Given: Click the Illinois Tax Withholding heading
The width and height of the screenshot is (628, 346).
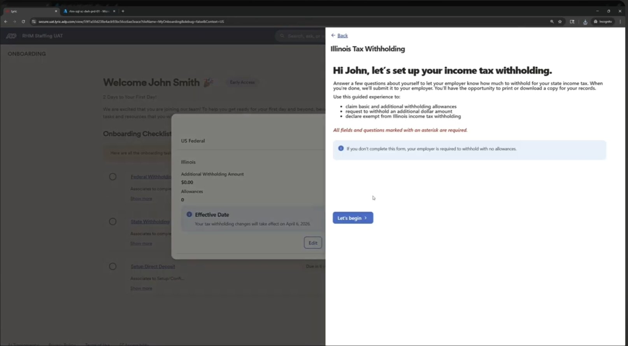Looking at the screenshot, I should pos(368,49).
